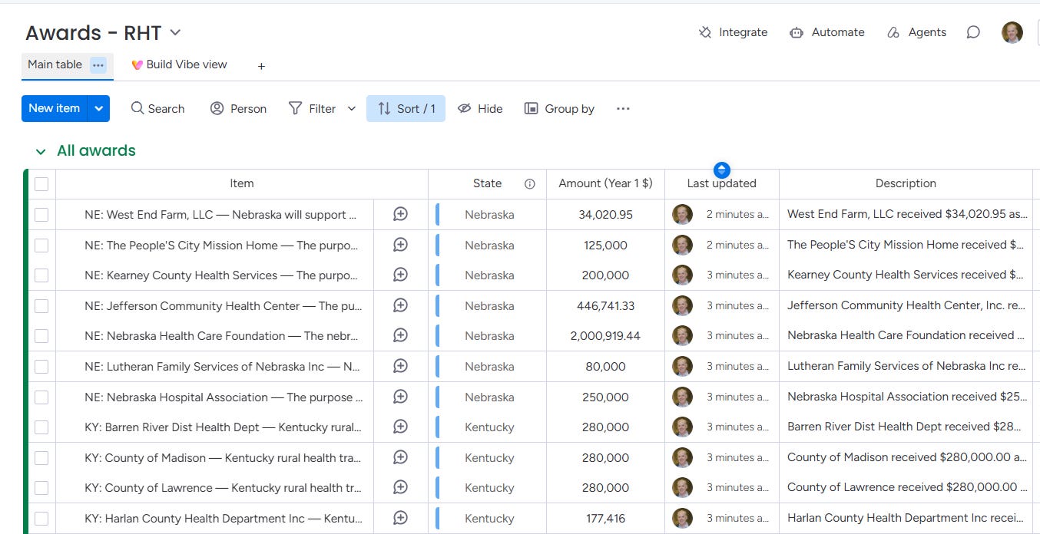The width and height of the screenshot is (1040, 534).
Task: Open updates for Nebraska Health Care Foundation
Action: point(400,335)
